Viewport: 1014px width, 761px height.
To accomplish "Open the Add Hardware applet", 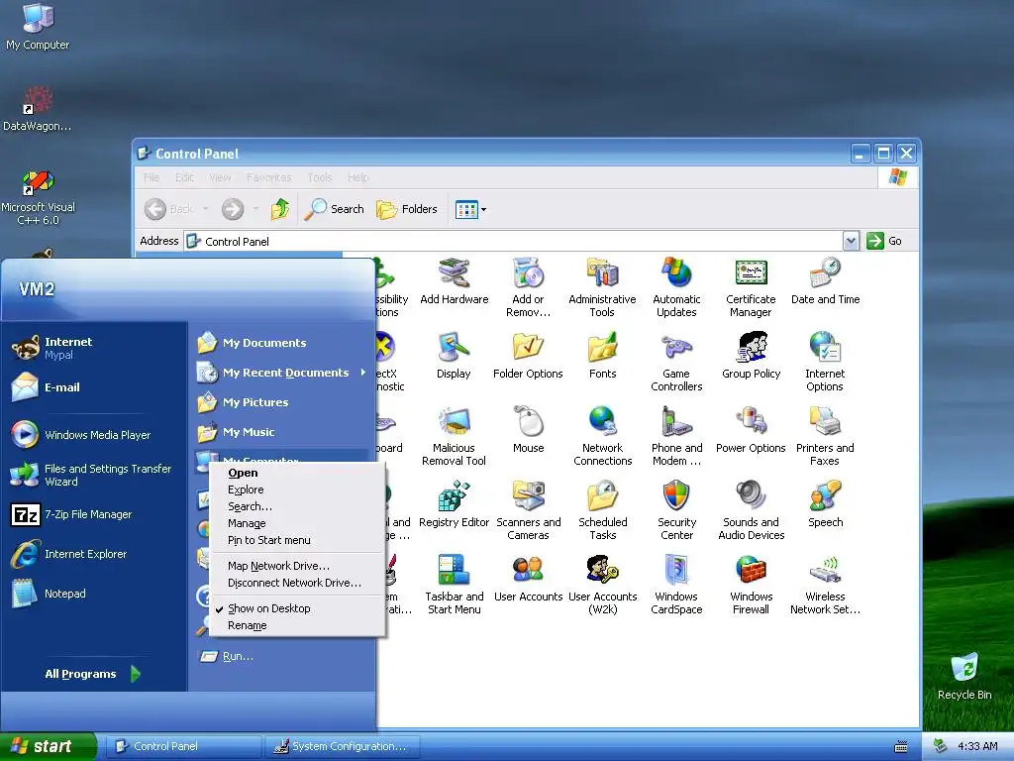I will point(454,281).
